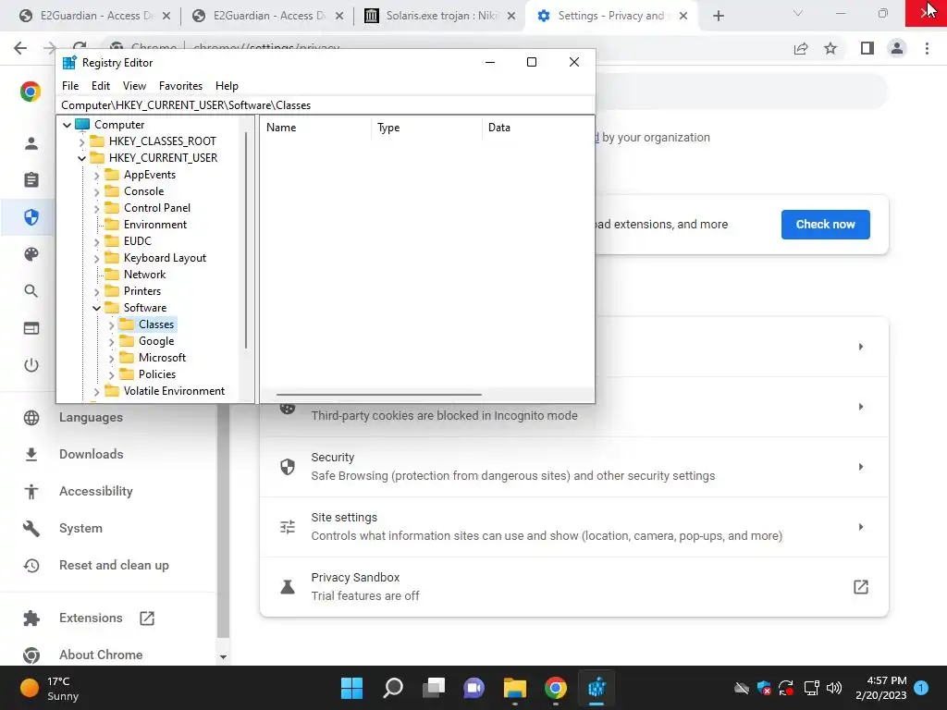Image resolution: width=947 pixels, height=710 pixels.
Task: Open the Security settings row
Action: click(573, 467)
